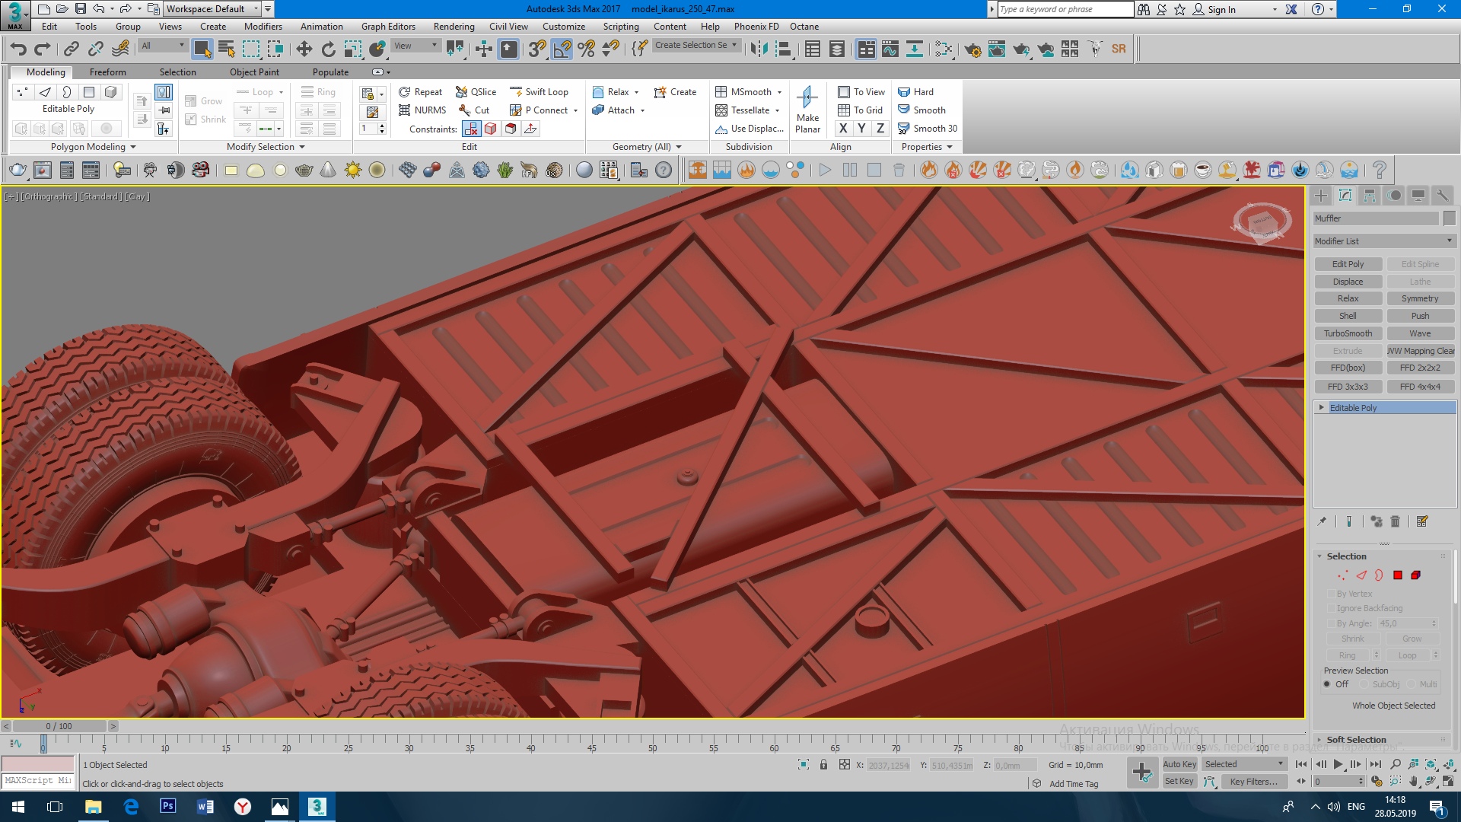Toggle selection lock padlock icon

pyautogui.click(x=823, y=764)
